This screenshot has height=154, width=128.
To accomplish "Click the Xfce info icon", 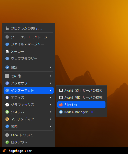I will (7, 135).
